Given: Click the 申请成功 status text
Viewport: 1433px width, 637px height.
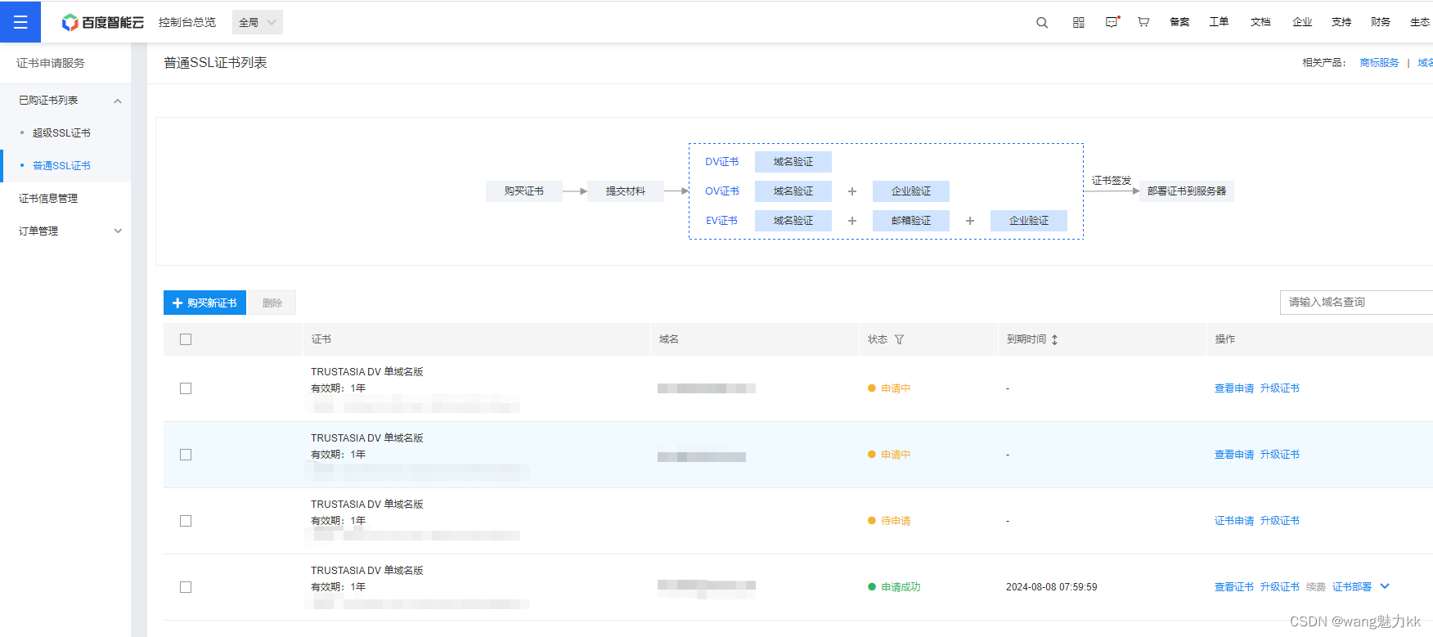Looking at the screenshot, I should (901, 587).
